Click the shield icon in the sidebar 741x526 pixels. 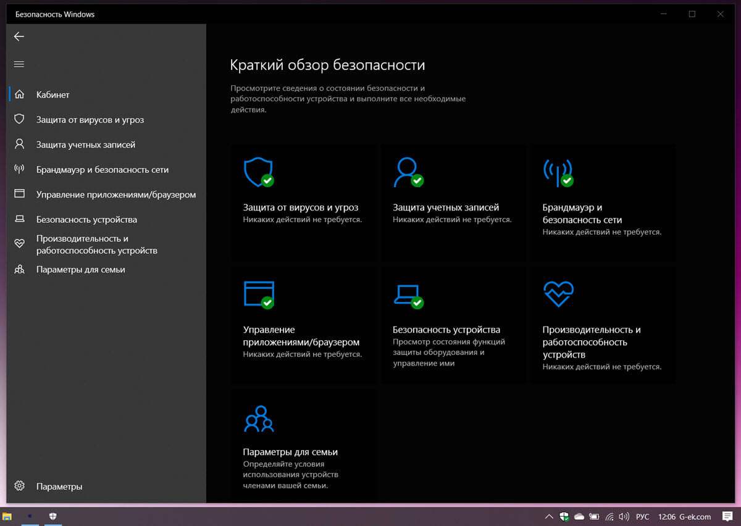19,119
